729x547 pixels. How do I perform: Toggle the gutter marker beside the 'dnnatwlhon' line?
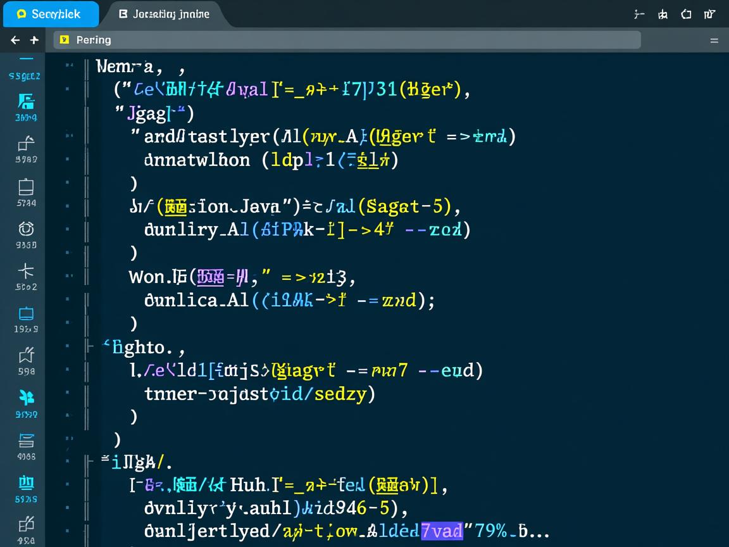[x=68, y=160]
